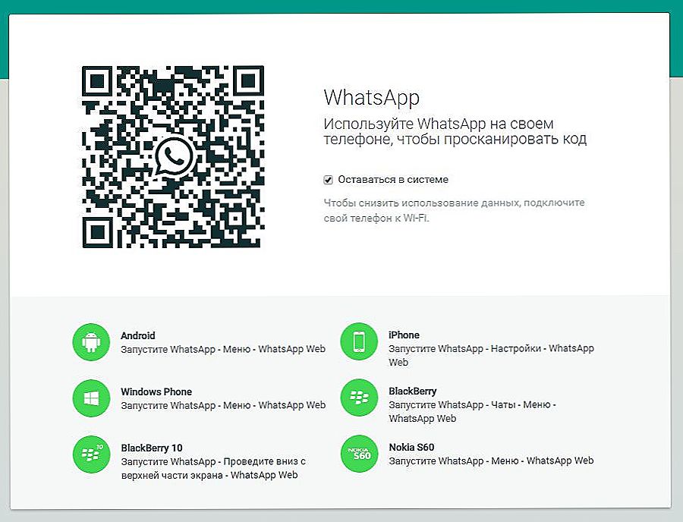Click the green Android robot icon
683x522 pixels.
click(91, 342)
